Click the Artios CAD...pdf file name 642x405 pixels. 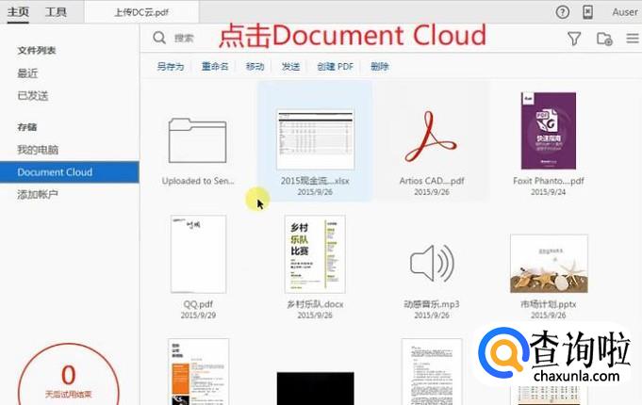pos(432,181)
